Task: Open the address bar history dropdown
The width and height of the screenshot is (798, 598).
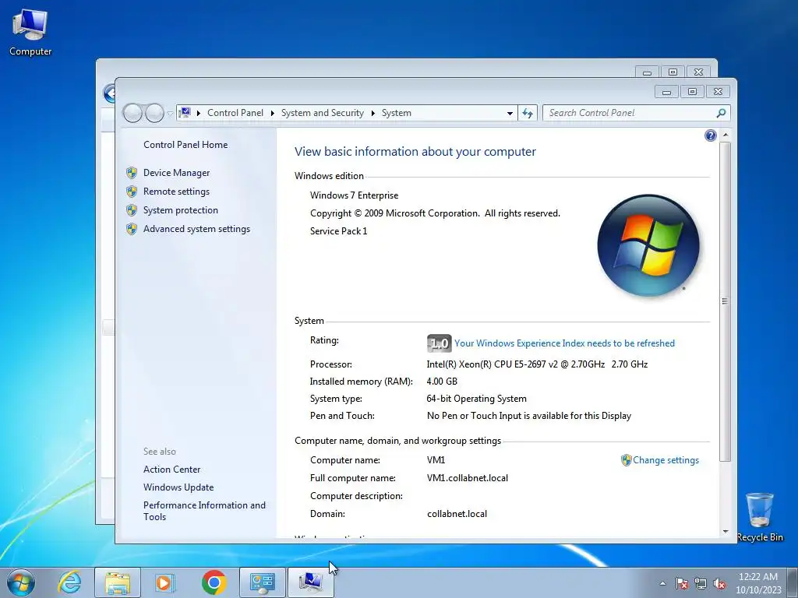Action: (x=510, y=114)
